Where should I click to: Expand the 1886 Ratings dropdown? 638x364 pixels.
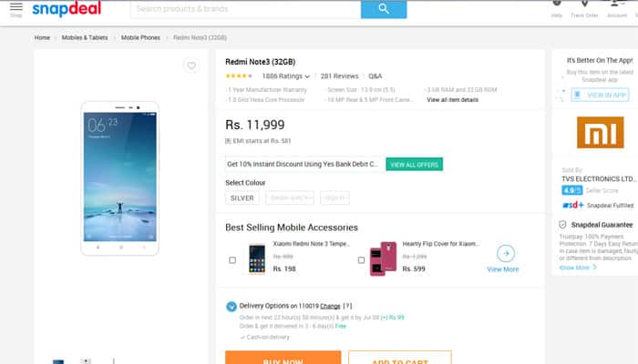point(286,76)
